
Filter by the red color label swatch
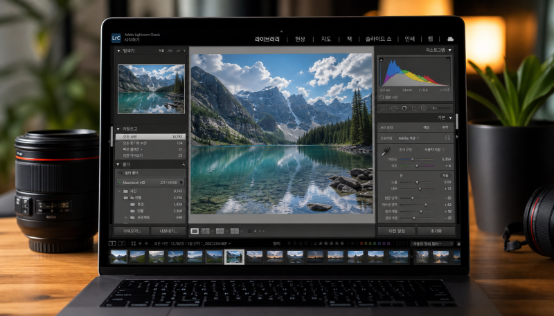361,243
